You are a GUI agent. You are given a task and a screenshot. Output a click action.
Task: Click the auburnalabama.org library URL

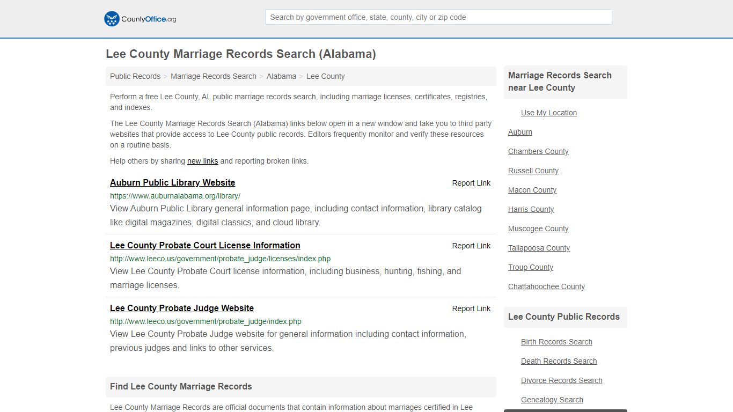pyautogui.click(x=175, y=196)
